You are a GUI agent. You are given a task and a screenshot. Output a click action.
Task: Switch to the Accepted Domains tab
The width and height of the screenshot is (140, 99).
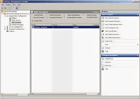pyautogui.click(x=56, y=18)
